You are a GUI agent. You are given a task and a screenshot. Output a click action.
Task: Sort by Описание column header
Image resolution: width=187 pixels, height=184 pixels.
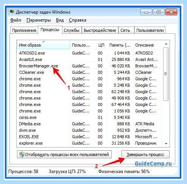pyautogui.click(x=147, y=45)
